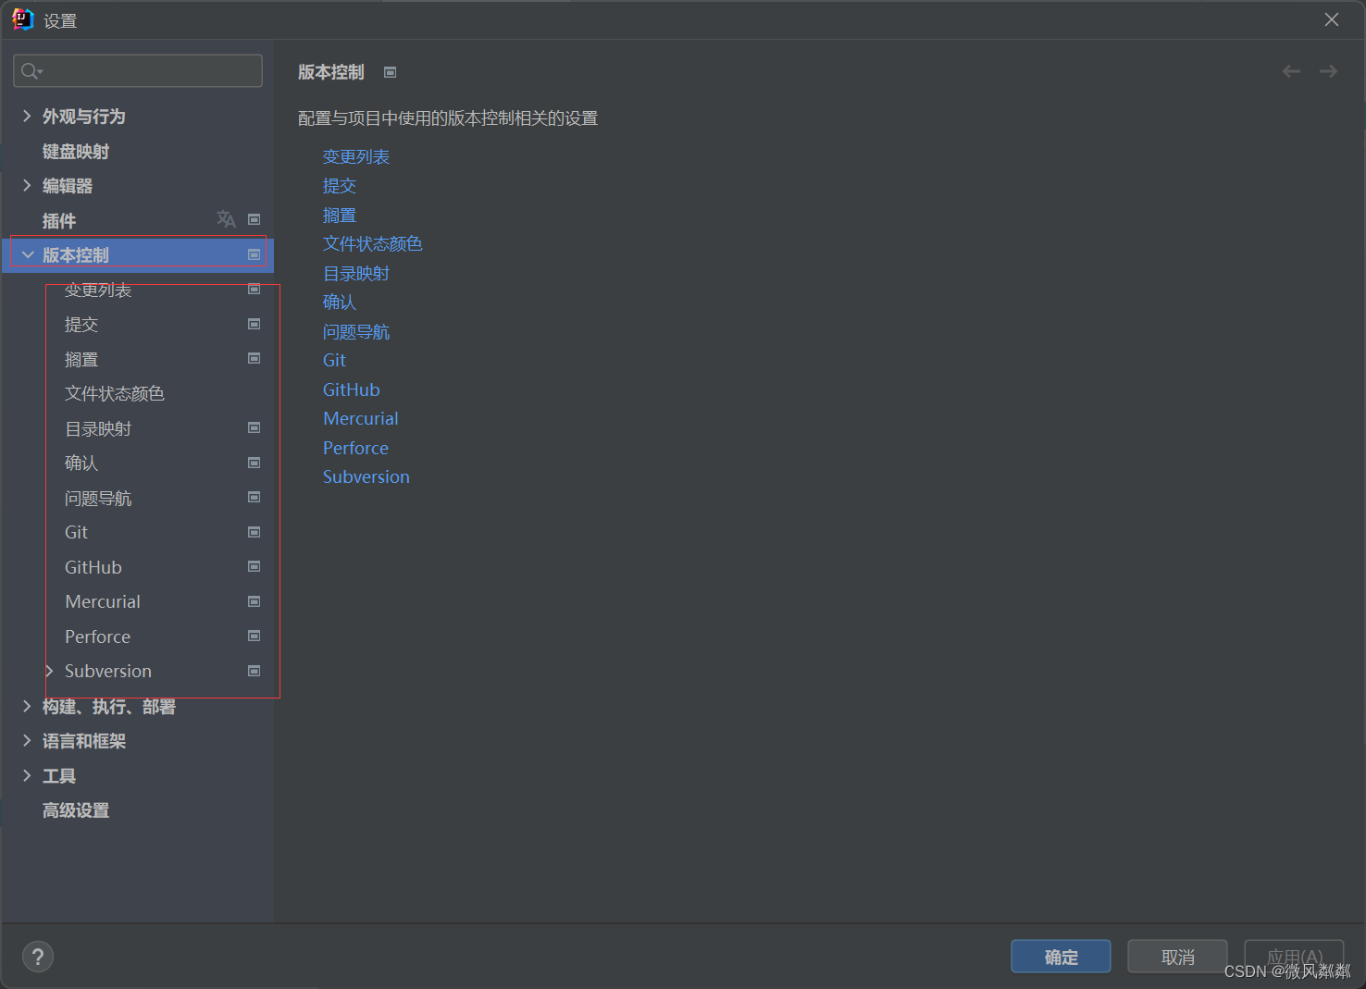Select Mercurial in the left tree
This screenshot has width=1366, height=989.
(x=103, y=602)
